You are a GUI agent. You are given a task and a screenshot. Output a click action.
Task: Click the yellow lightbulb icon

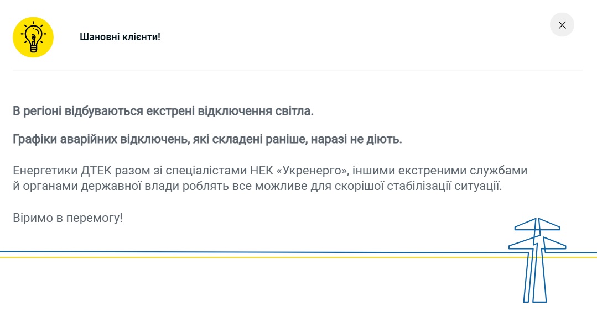click(x=33, y=37)
